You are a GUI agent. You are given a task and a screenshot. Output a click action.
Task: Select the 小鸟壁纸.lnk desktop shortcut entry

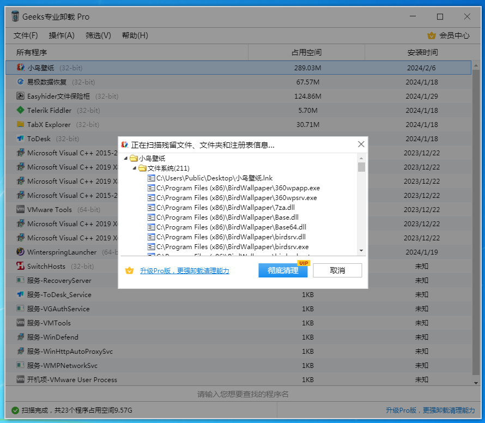(x=214, y=178)
